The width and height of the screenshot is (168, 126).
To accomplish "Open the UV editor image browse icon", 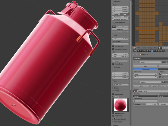I will pos(160,48).
